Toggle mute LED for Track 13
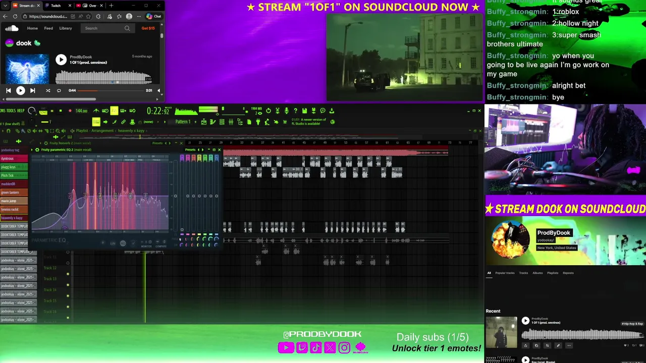Image resolution: width=646 pixels, height=363 pixels. 68,285
